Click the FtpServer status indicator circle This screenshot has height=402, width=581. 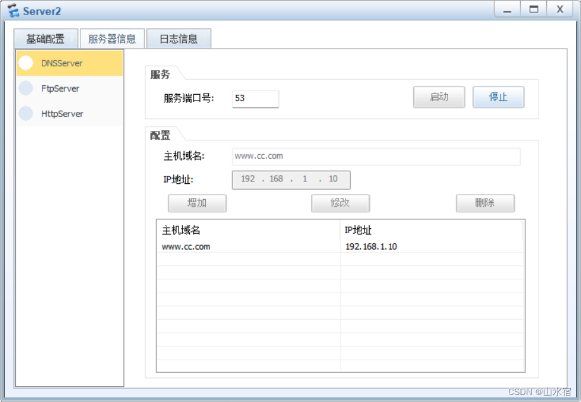[27, 88]
